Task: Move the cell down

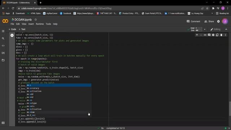Action: pos(201,35)
